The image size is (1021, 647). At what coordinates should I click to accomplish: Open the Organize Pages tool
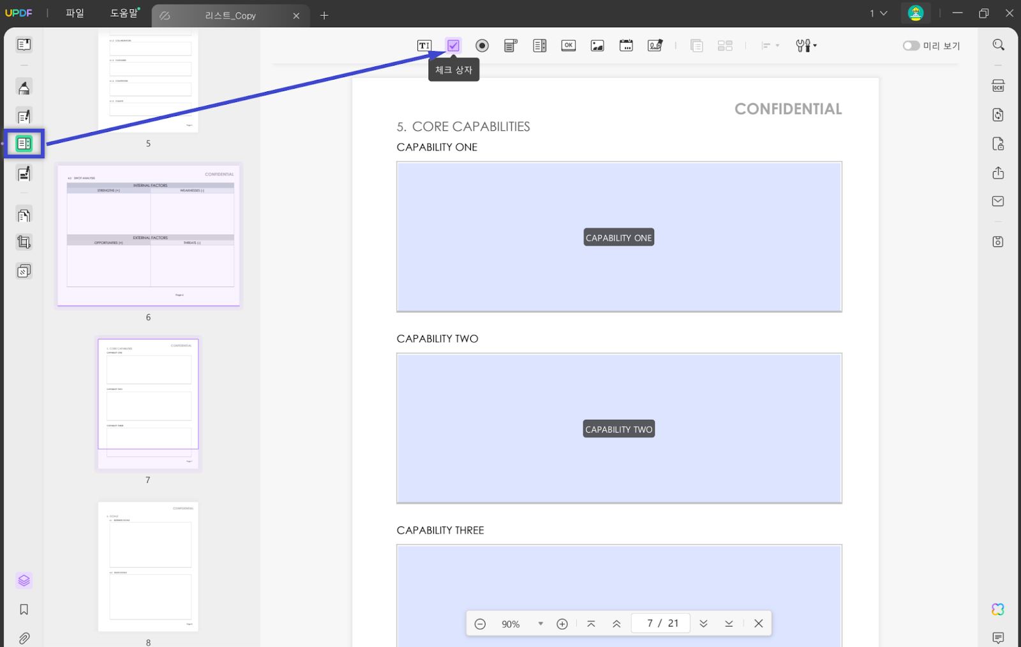pos(24,215)
